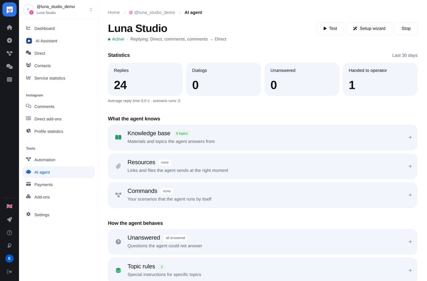Click the Test button
The height and width of the screenshot is (281, 427).
coord(330,28)
